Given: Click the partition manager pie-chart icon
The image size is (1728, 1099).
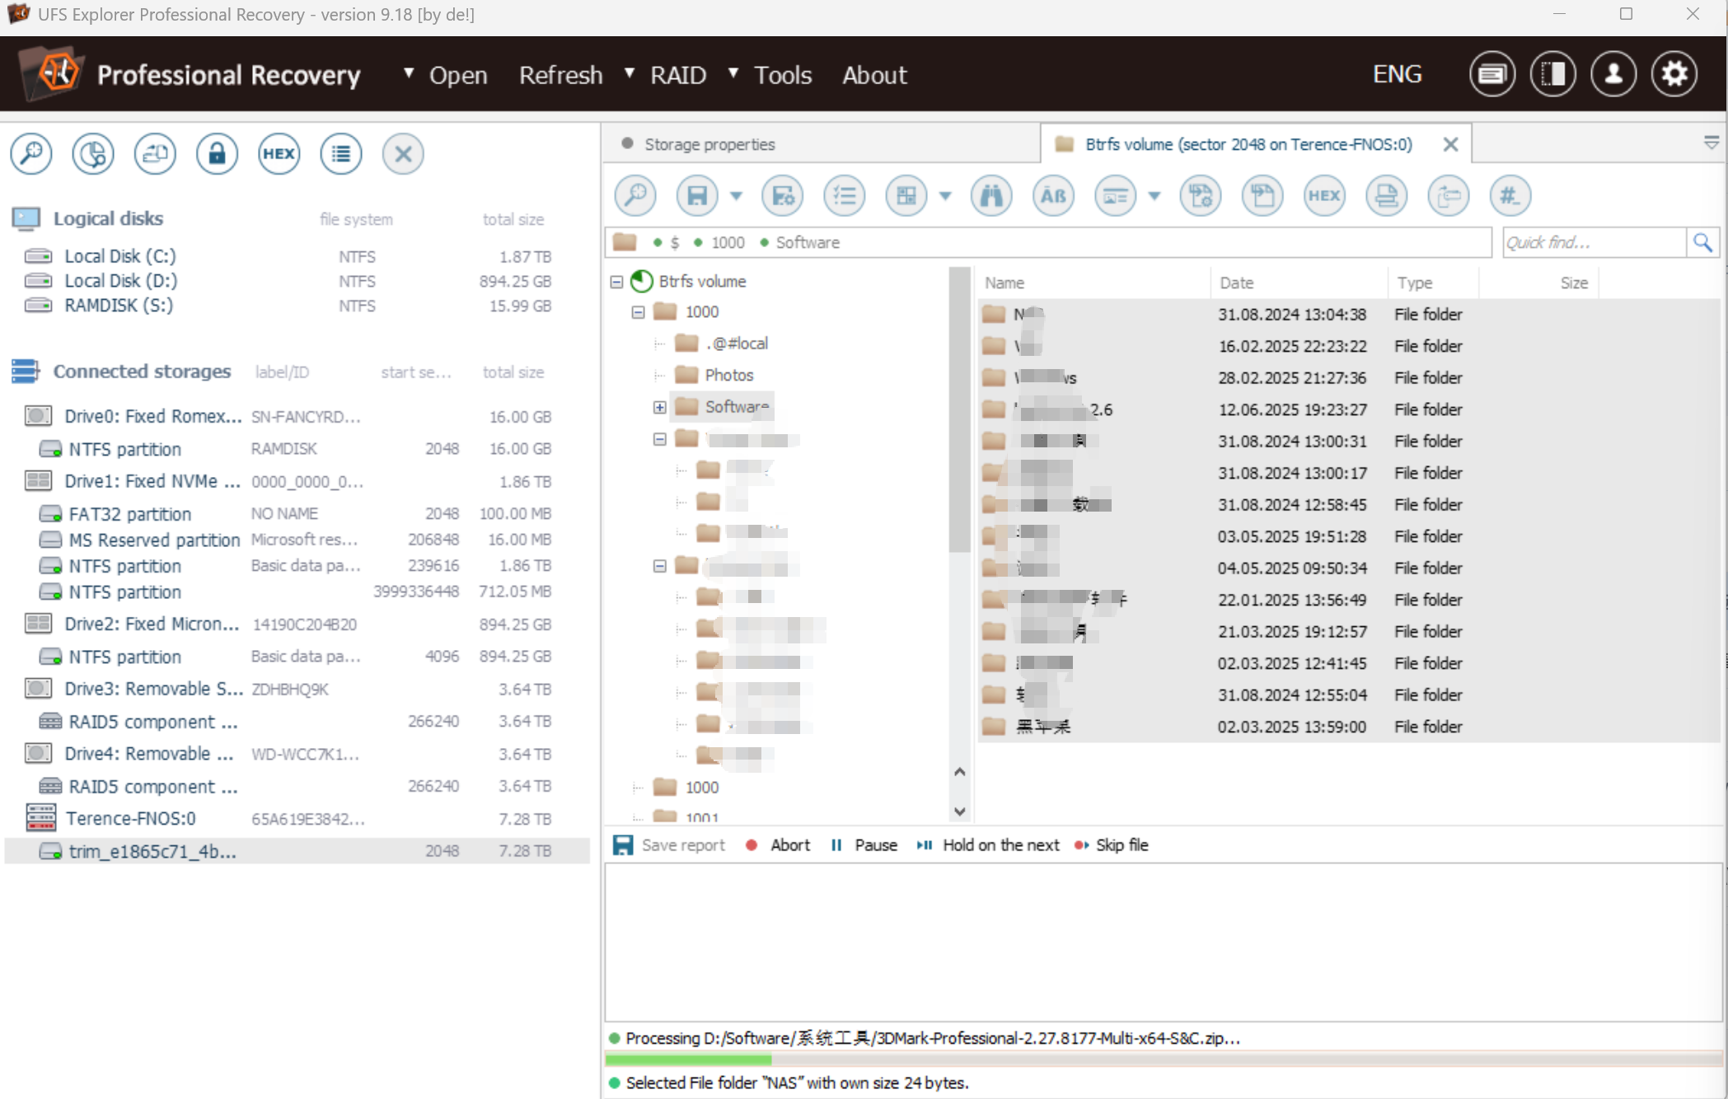Looking at the screenshot, I should point(93,154).
